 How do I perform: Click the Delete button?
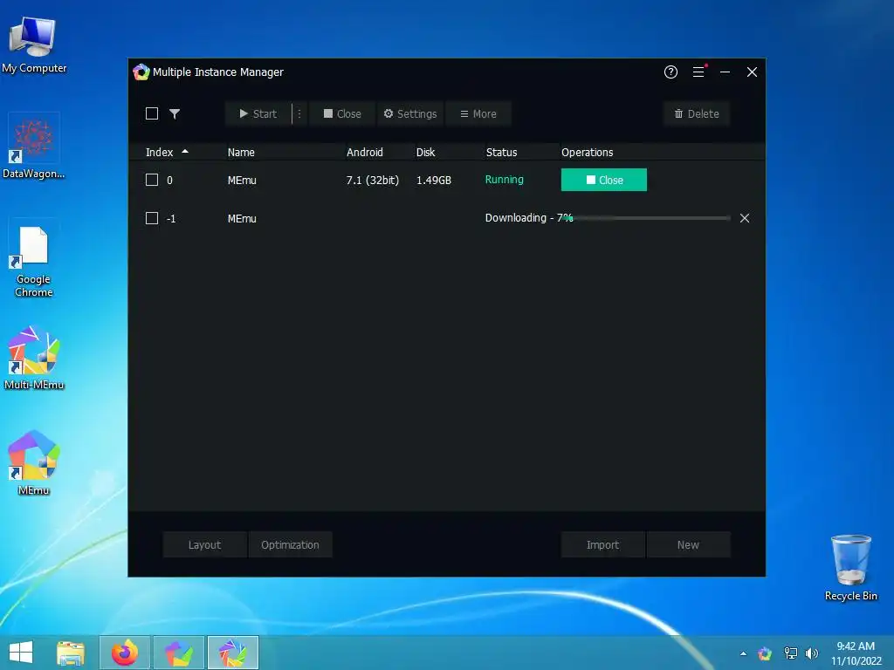pos(696,113)
